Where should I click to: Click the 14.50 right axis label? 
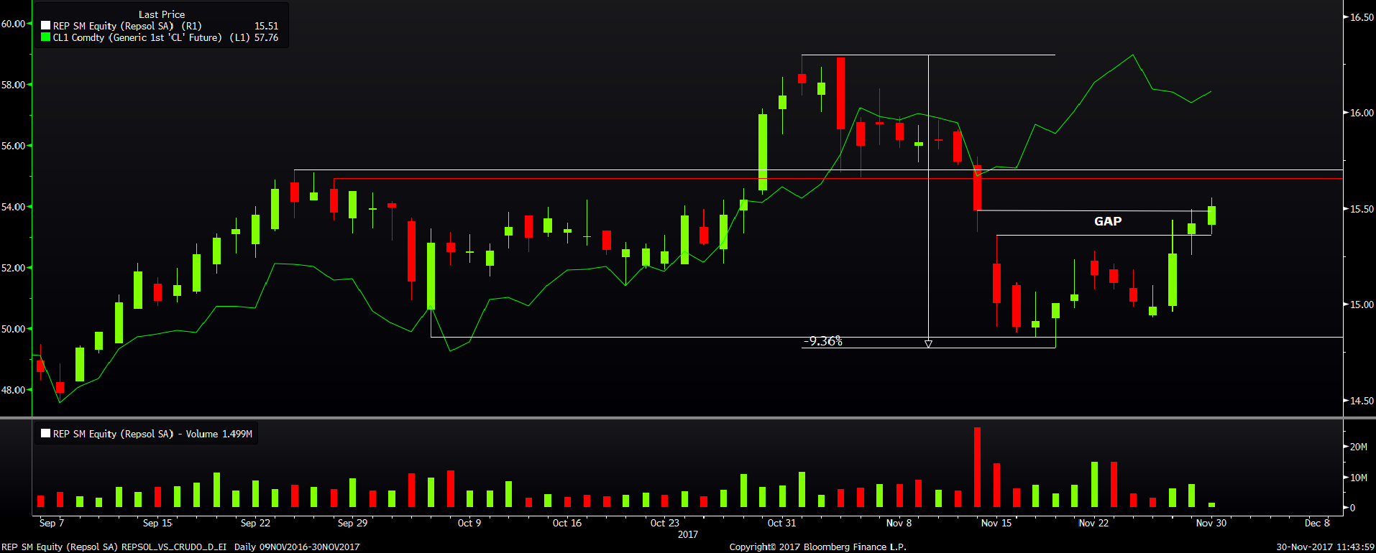pyautogui.click(x=1362, y=401)
